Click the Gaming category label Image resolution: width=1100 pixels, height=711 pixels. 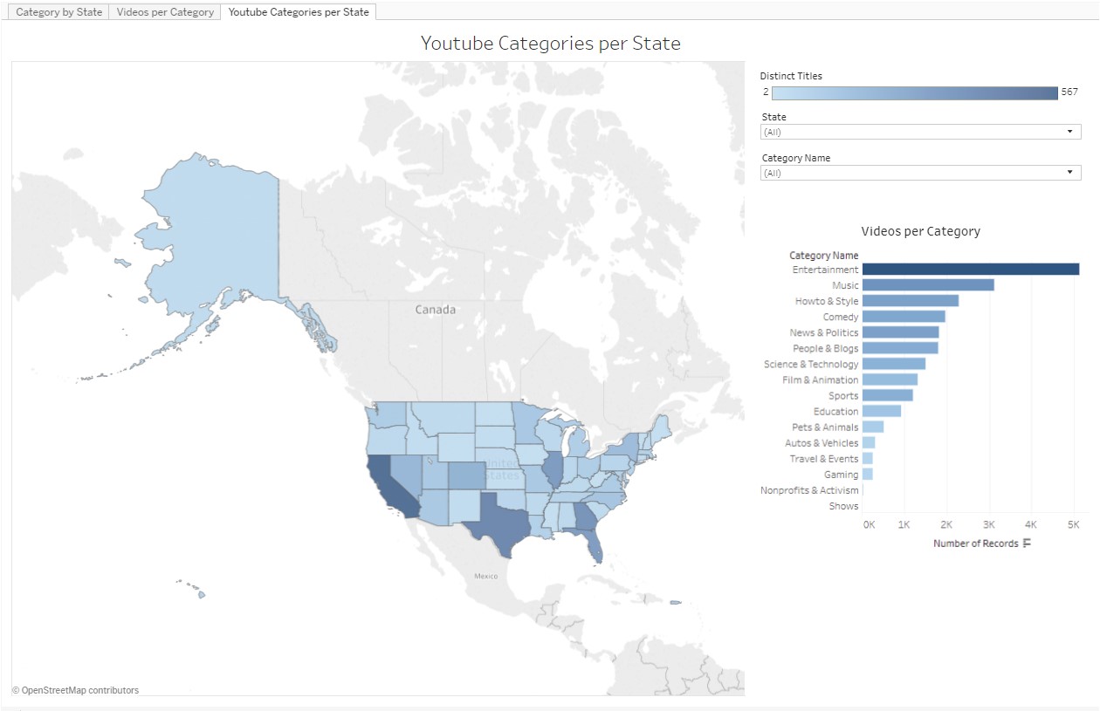[x=841, y=475]
